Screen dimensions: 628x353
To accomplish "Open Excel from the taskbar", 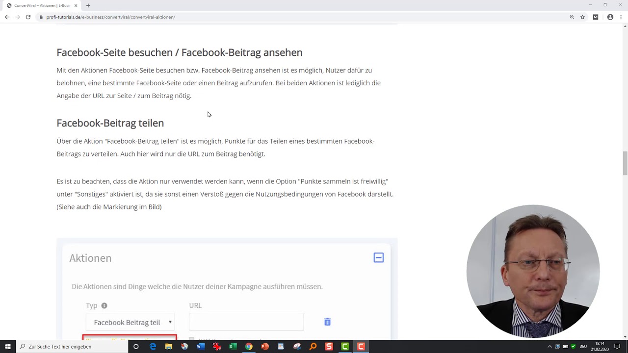I will click(x=233, y=346).
